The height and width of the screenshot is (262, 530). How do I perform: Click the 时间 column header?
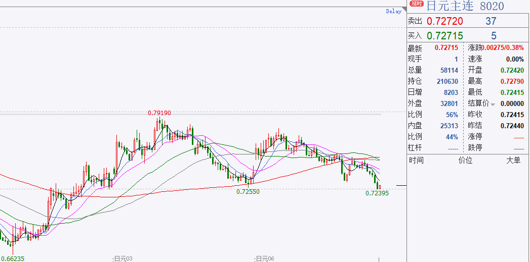point(416,160)
